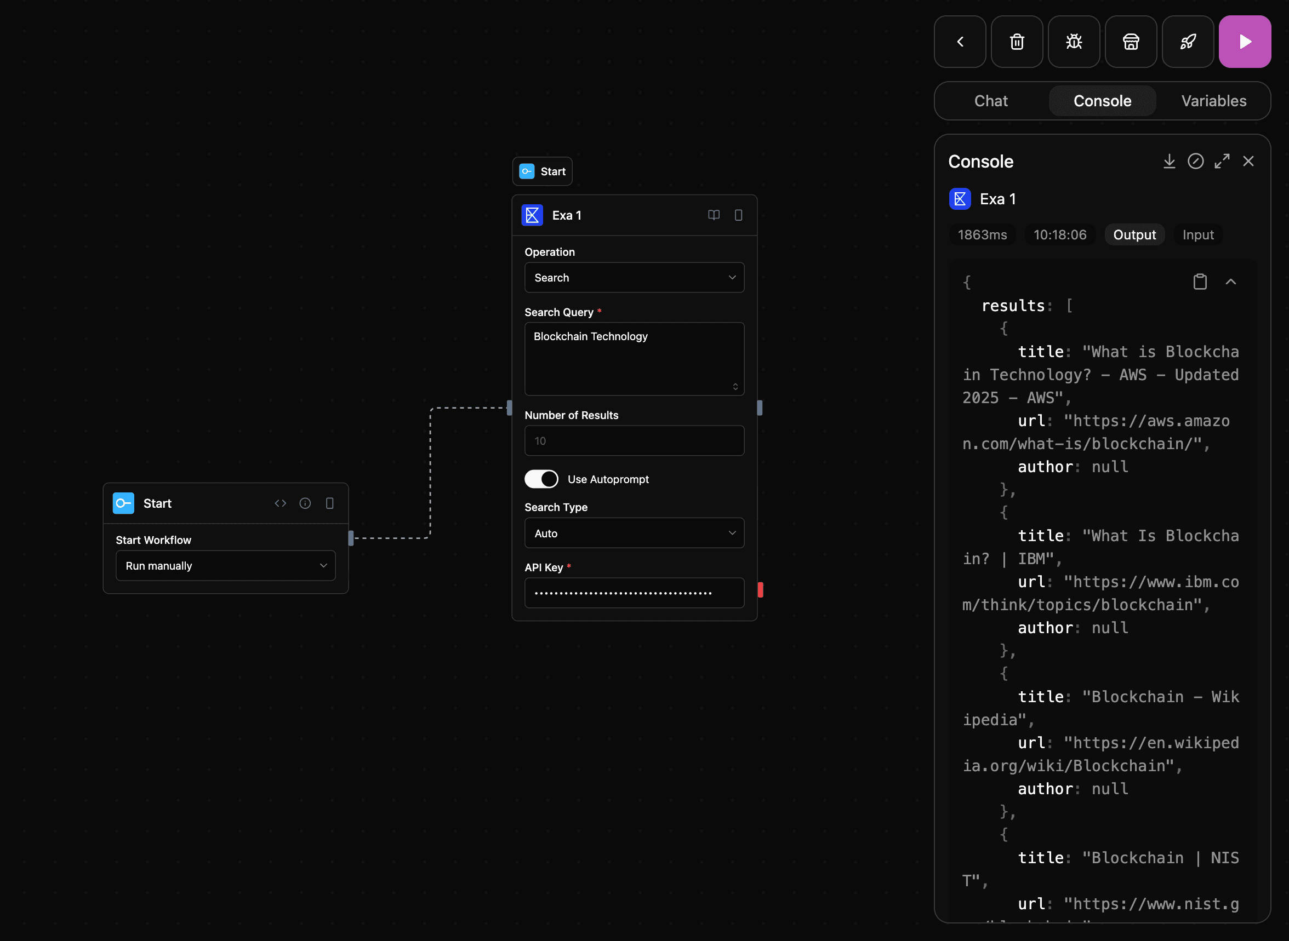View code on the Start node
The height and width of the screenshot is (941, 1289).
[281, 503]
